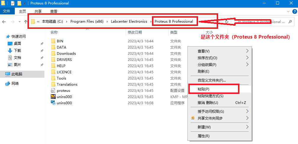Sort by 类型 column header
This screenshot has height=144, width=298.
(x=174, y=32)
